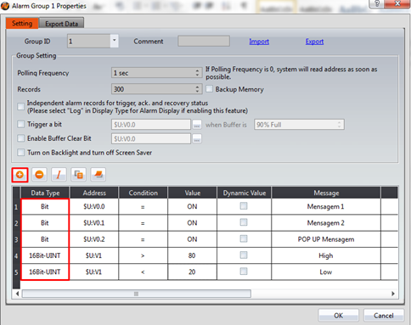Check Enable Buffer Clear Bit
The image size is (411, 325).
tap(21, 138)
